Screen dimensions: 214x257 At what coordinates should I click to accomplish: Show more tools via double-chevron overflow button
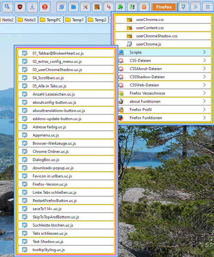click(x=195, y=7)
